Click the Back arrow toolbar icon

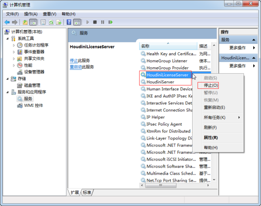click(7, 22)
